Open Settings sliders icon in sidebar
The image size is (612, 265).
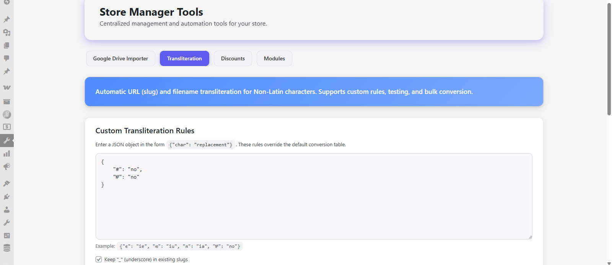point(7,236)
